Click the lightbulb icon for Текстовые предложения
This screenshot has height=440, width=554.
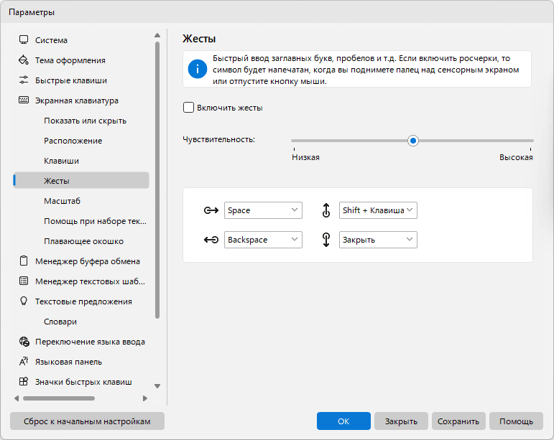[24, 301]
